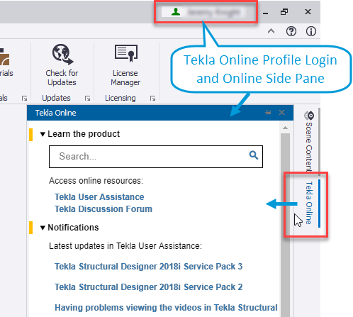The image size is (353, 317).
Task: Close the Tekla Online pane
Action: (281, 113)
